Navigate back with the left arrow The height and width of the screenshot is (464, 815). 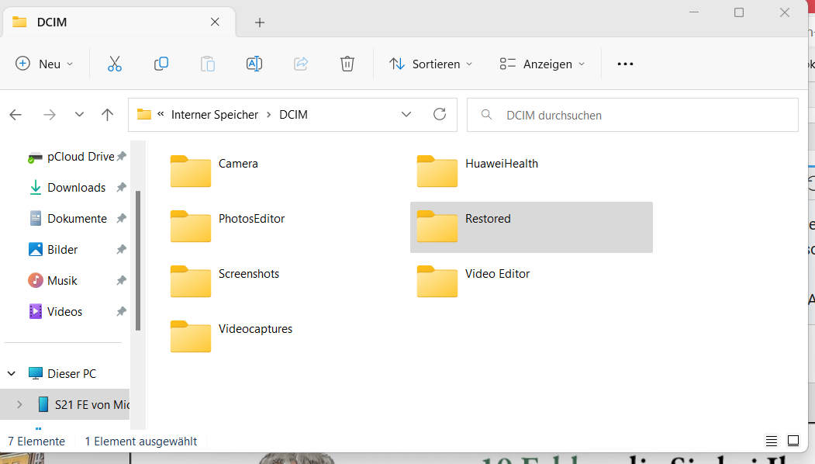16,115
